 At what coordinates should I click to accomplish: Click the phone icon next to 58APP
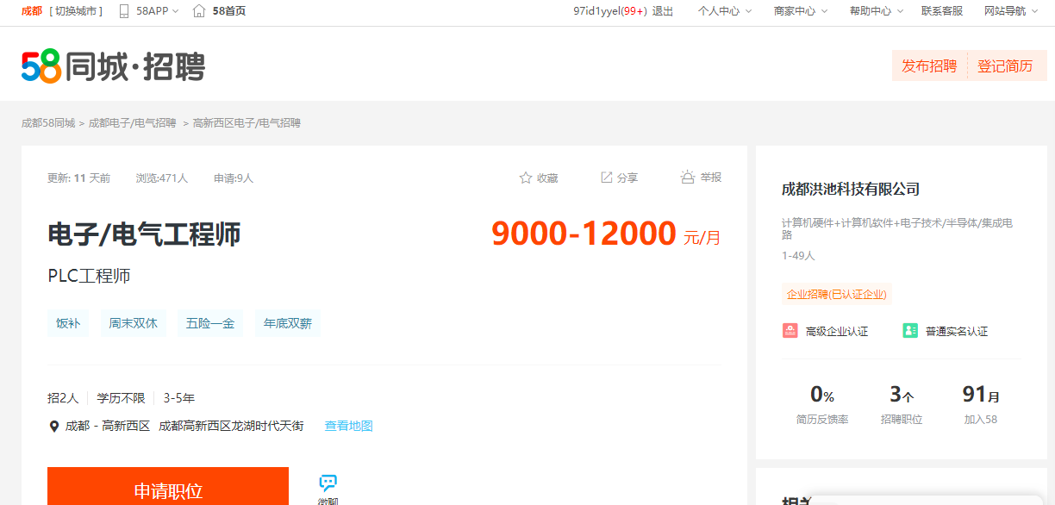124,11
